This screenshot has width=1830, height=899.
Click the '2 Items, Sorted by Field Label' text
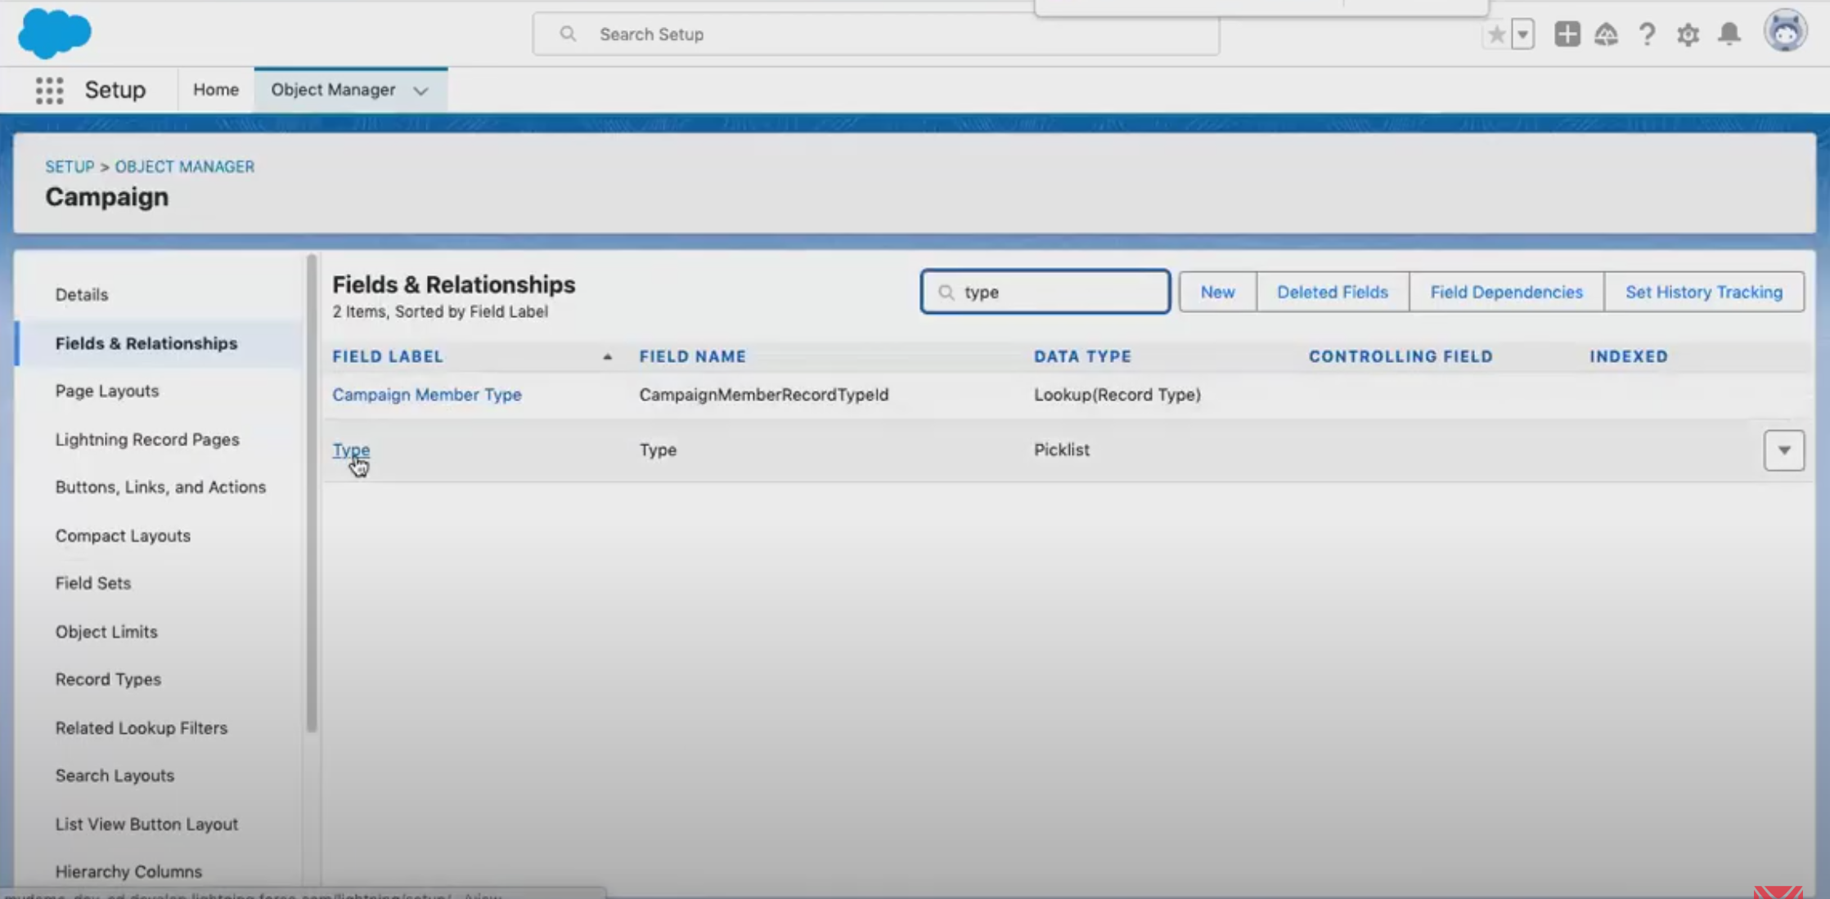point(440,311)
